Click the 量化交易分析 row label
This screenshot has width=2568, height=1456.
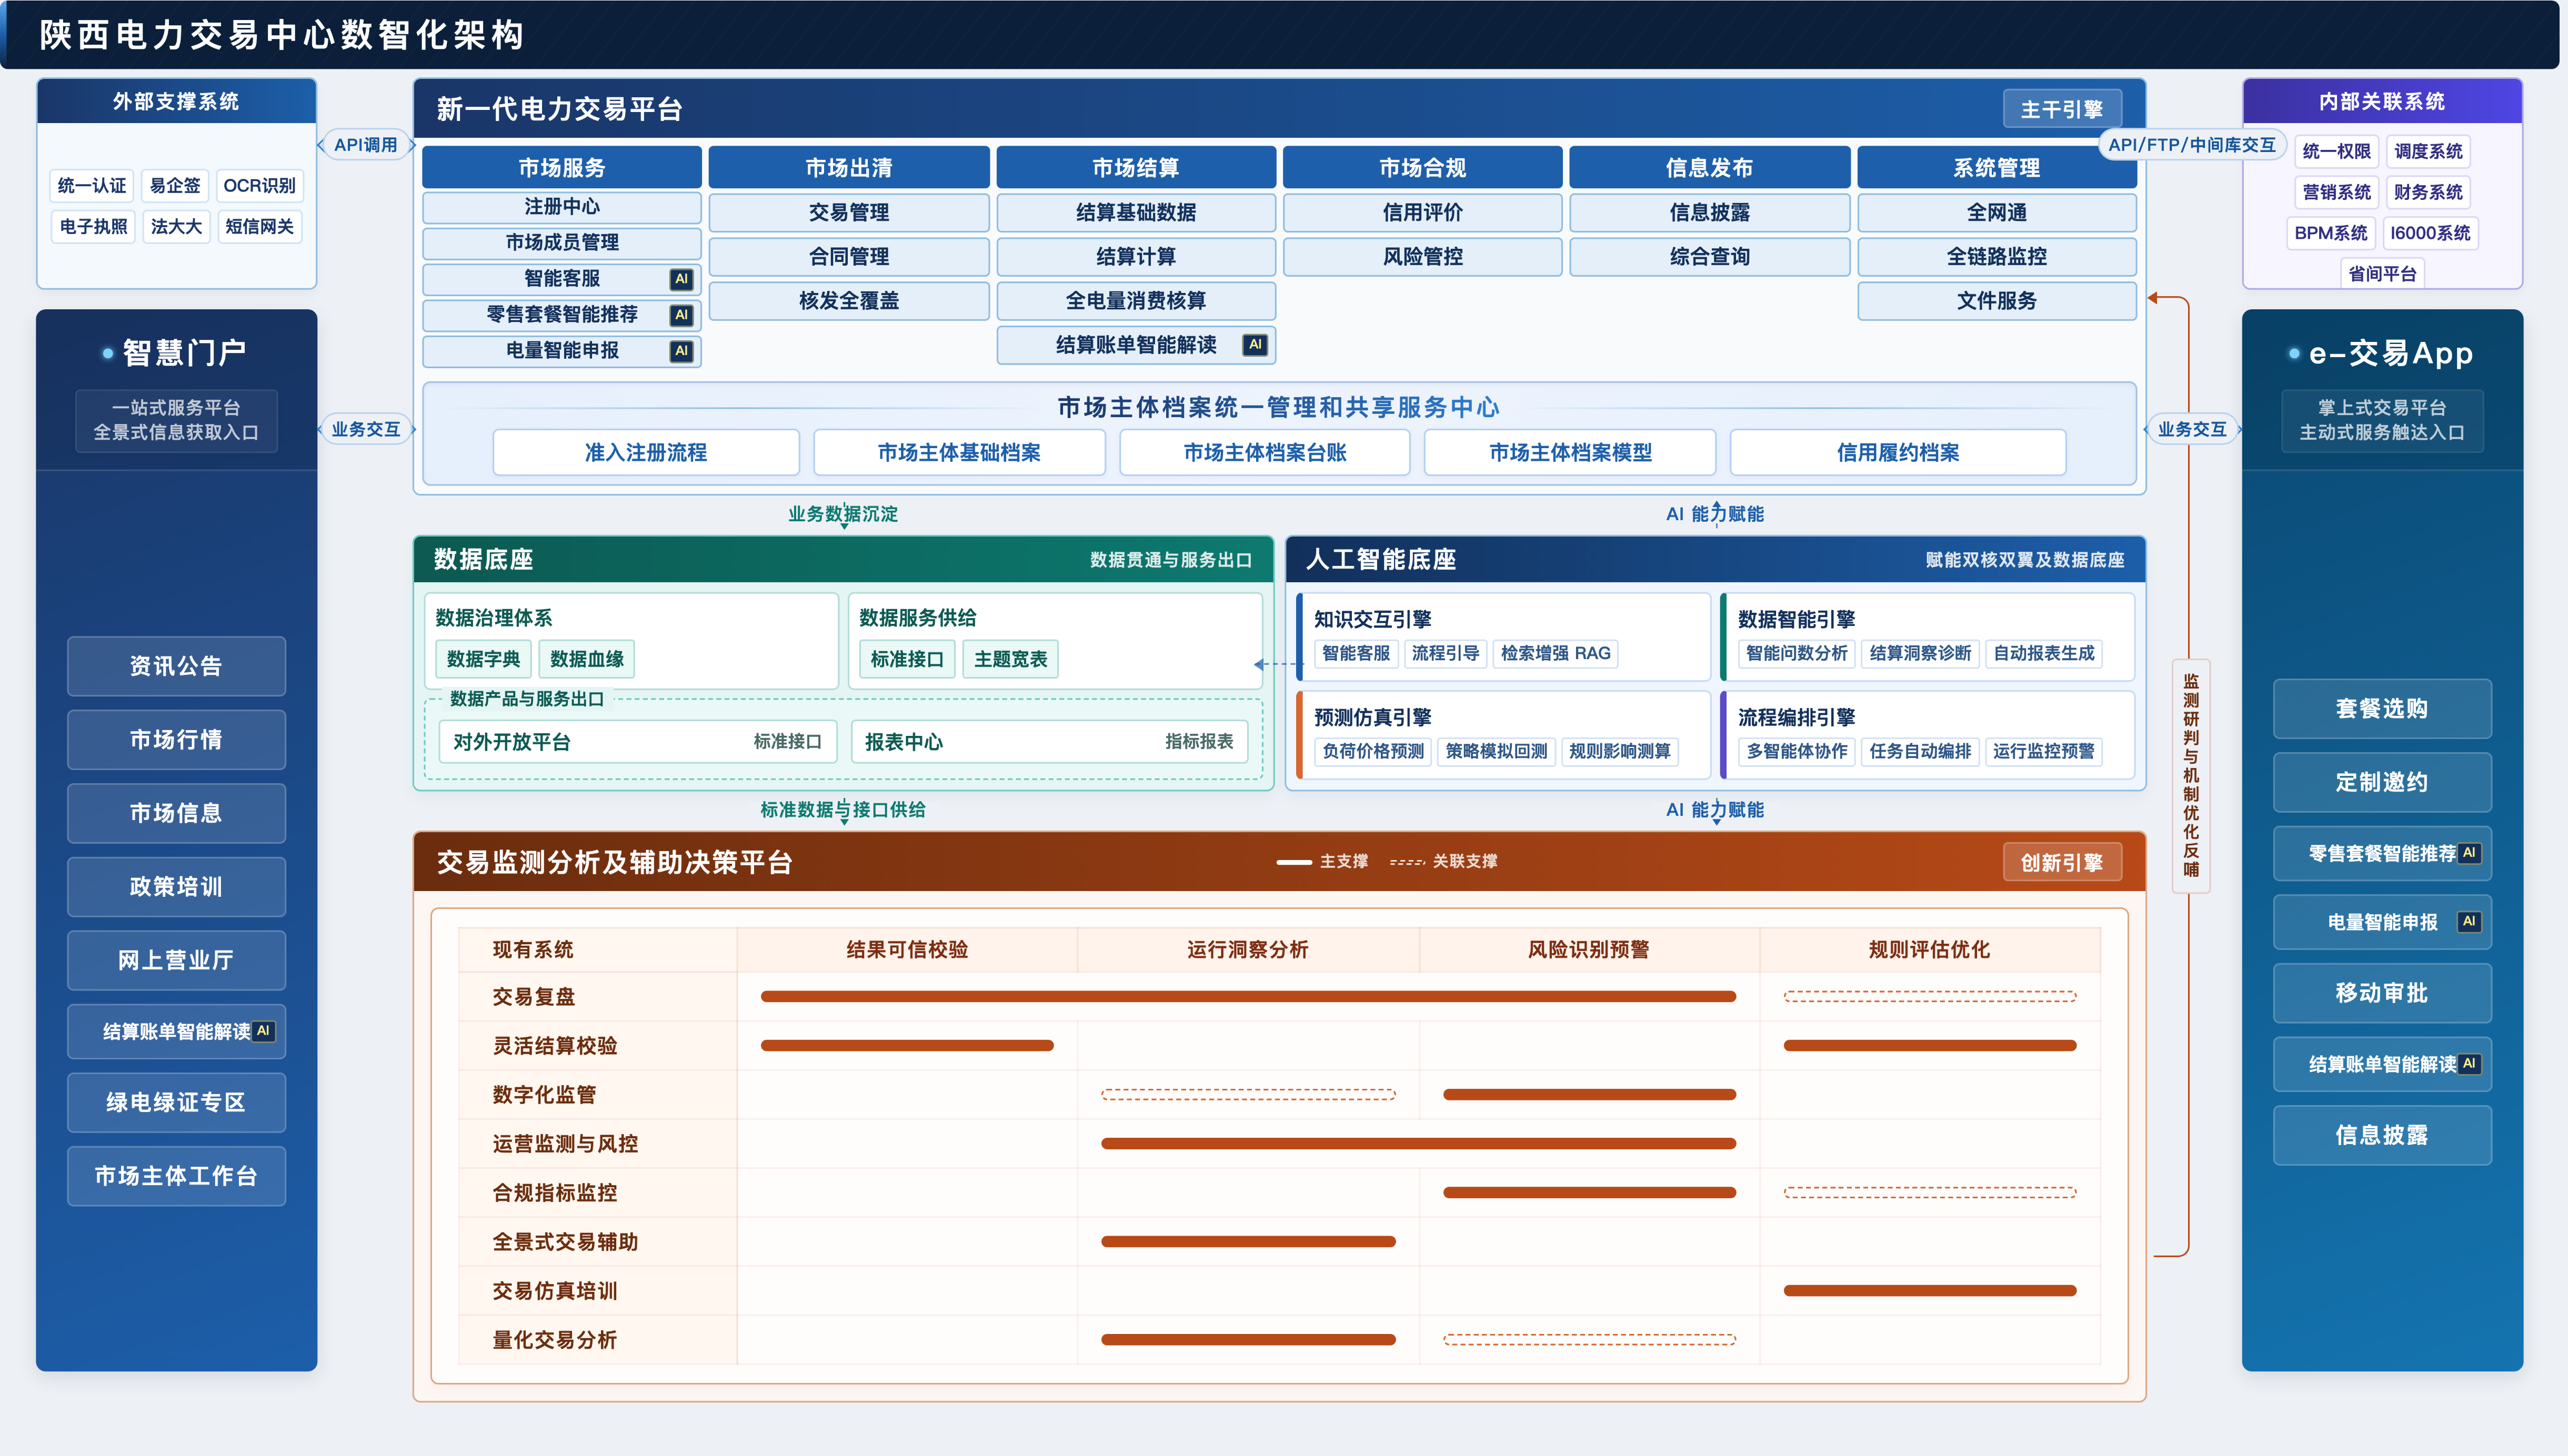click(x=554, y=1340)
